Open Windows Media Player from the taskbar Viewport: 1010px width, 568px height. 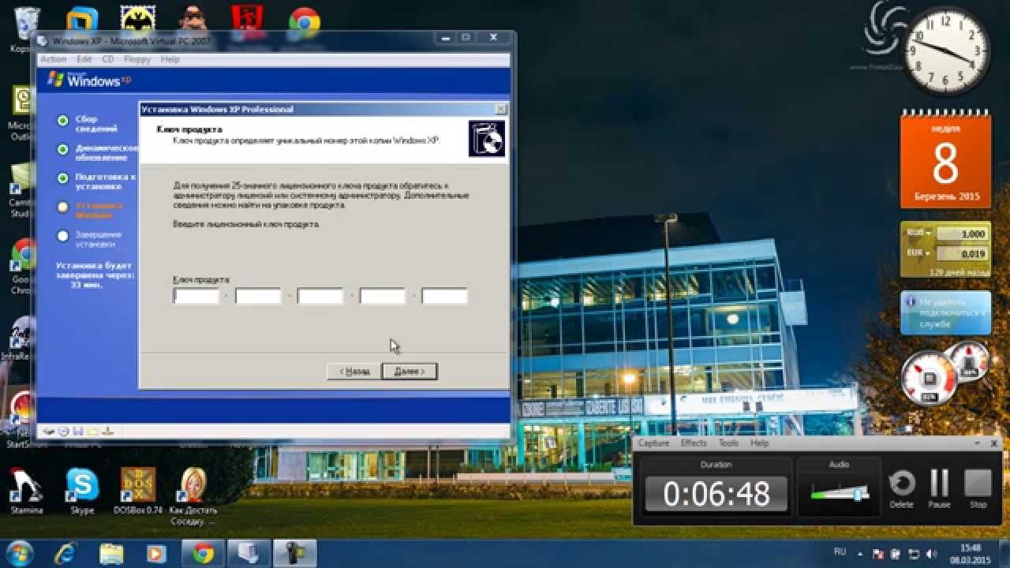pos(156,552)
